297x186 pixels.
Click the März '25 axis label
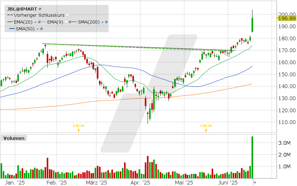97,183
